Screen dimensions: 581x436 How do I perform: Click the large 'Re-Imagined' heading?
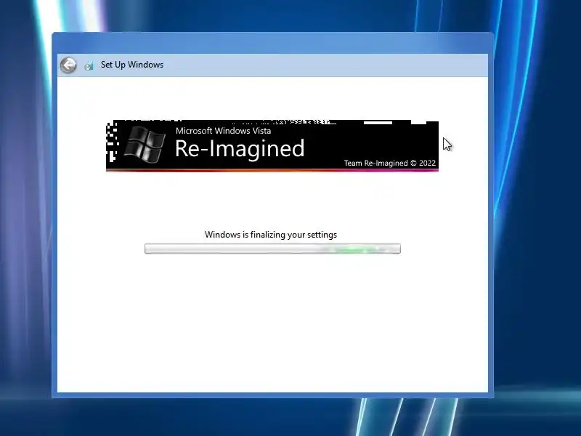pyautogui.click(x=240, y=148)
